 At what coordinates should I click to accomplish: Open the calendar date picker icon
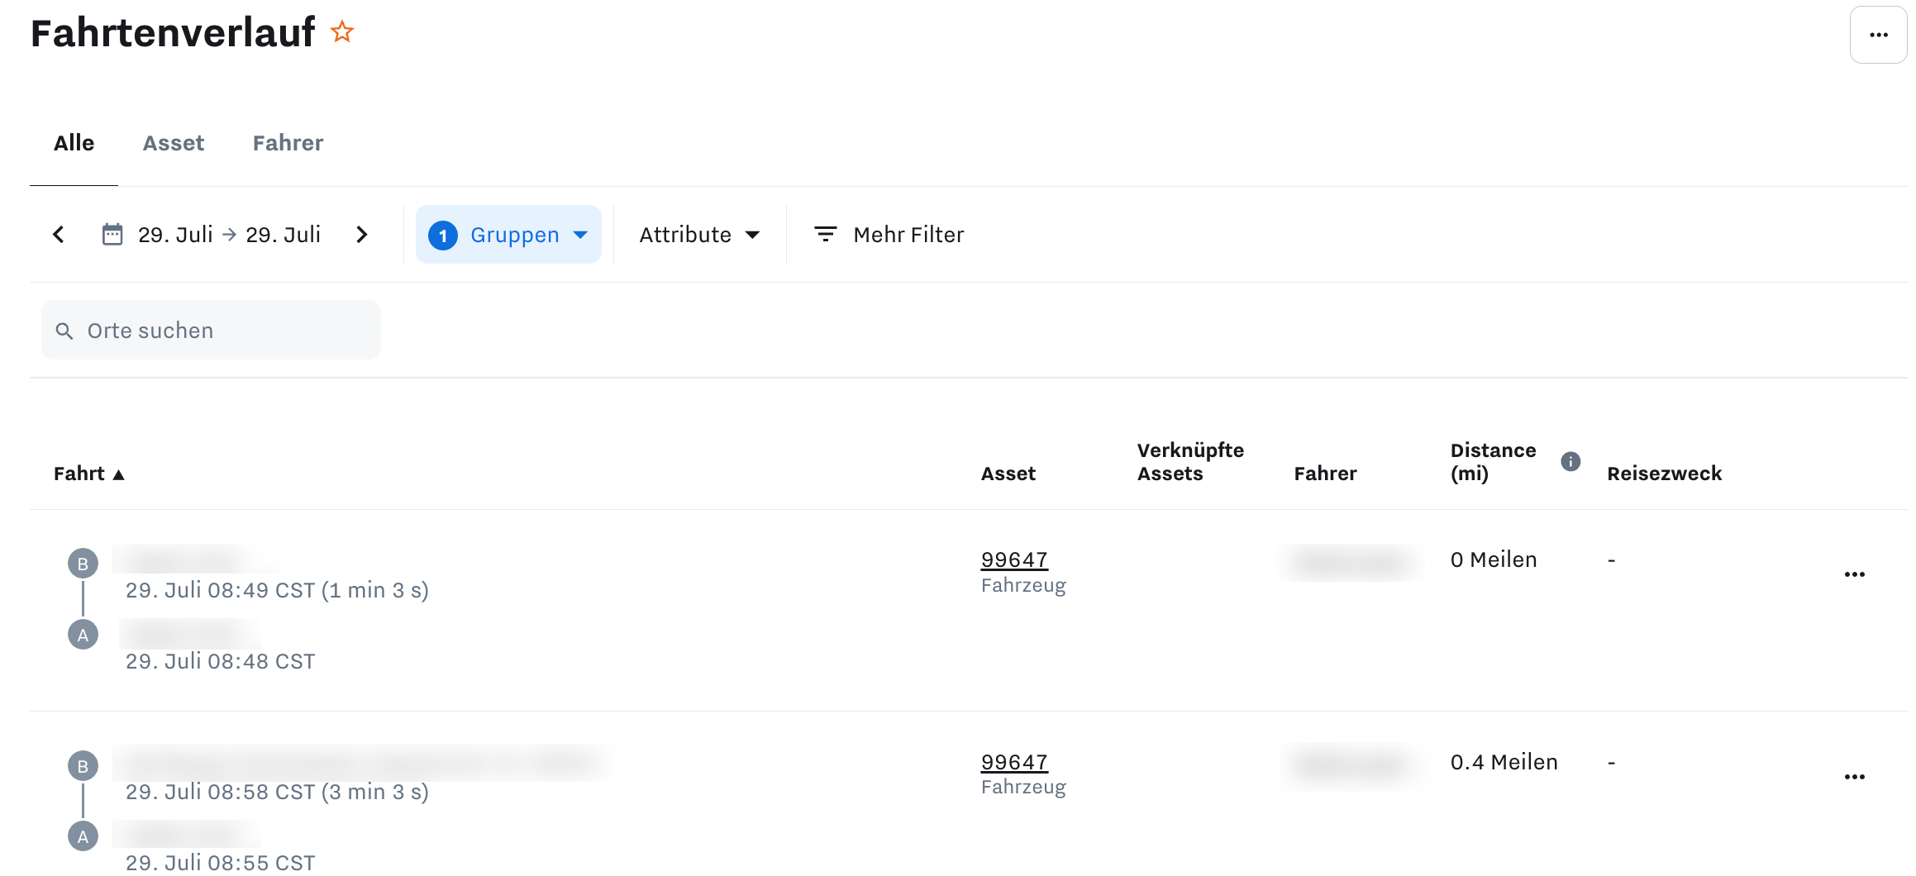click(112, 235)
